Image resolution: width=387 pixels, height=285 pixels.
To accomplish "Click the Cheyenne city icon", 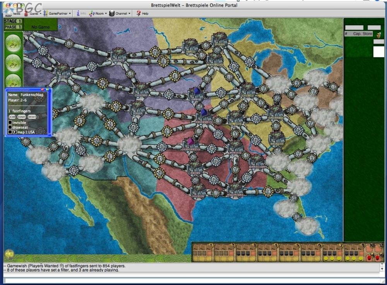I will pos(141,90).
